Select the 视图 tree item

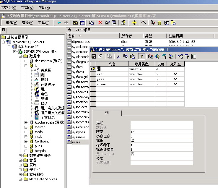[x=44, y=80]
